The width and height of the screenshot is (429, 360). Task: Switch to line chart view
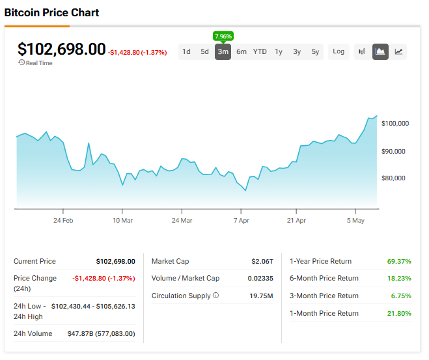pyautogui.click(x=398, y=51)
